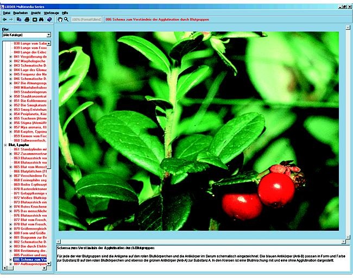Click the blue book help icon
This screenshot has height=278, width=353.
tap(48, 19)
